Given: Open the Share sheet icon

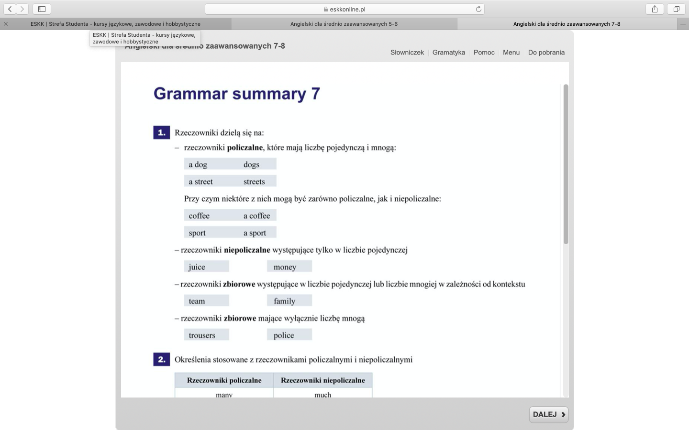Looking at the screenshot, I should pyautogui.click(x=655, y=9).
